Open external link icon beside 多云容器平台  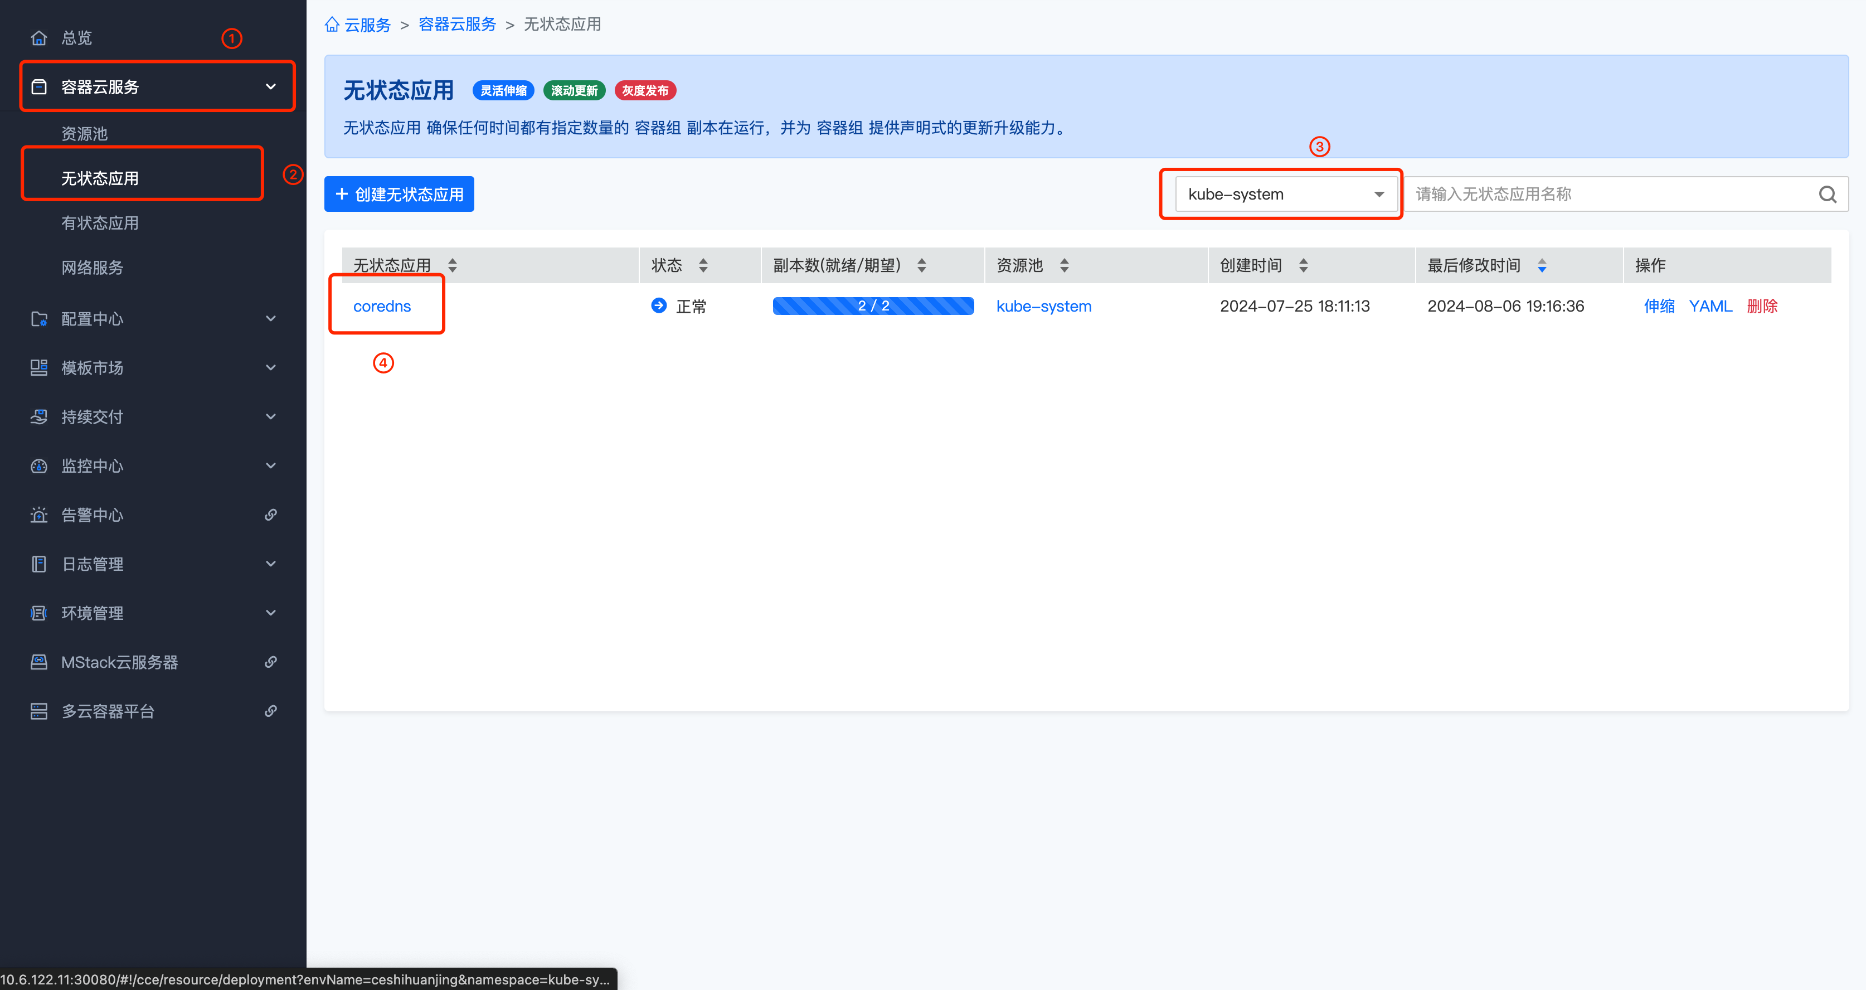(x=271, y=711)
